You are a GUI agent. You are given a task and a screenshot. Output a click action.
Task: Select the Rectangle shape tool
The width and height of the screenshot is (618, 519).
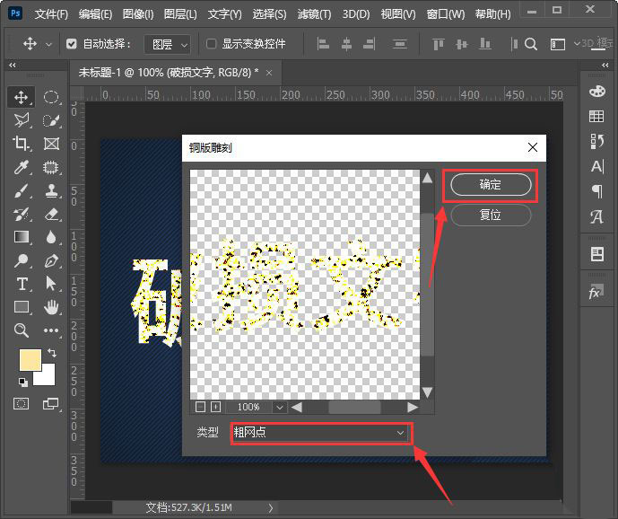(x=21, y=307)
